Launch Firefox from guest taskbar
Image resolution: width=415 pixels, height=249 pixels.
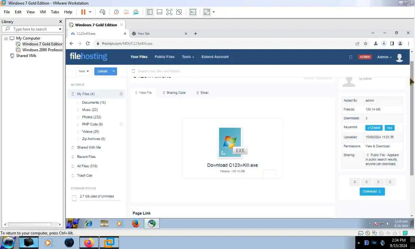(x=136, y=223)
